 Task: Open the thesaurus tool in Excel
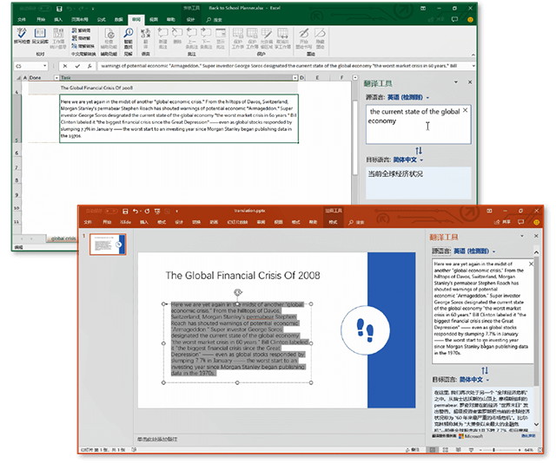[x=40, y=33]
